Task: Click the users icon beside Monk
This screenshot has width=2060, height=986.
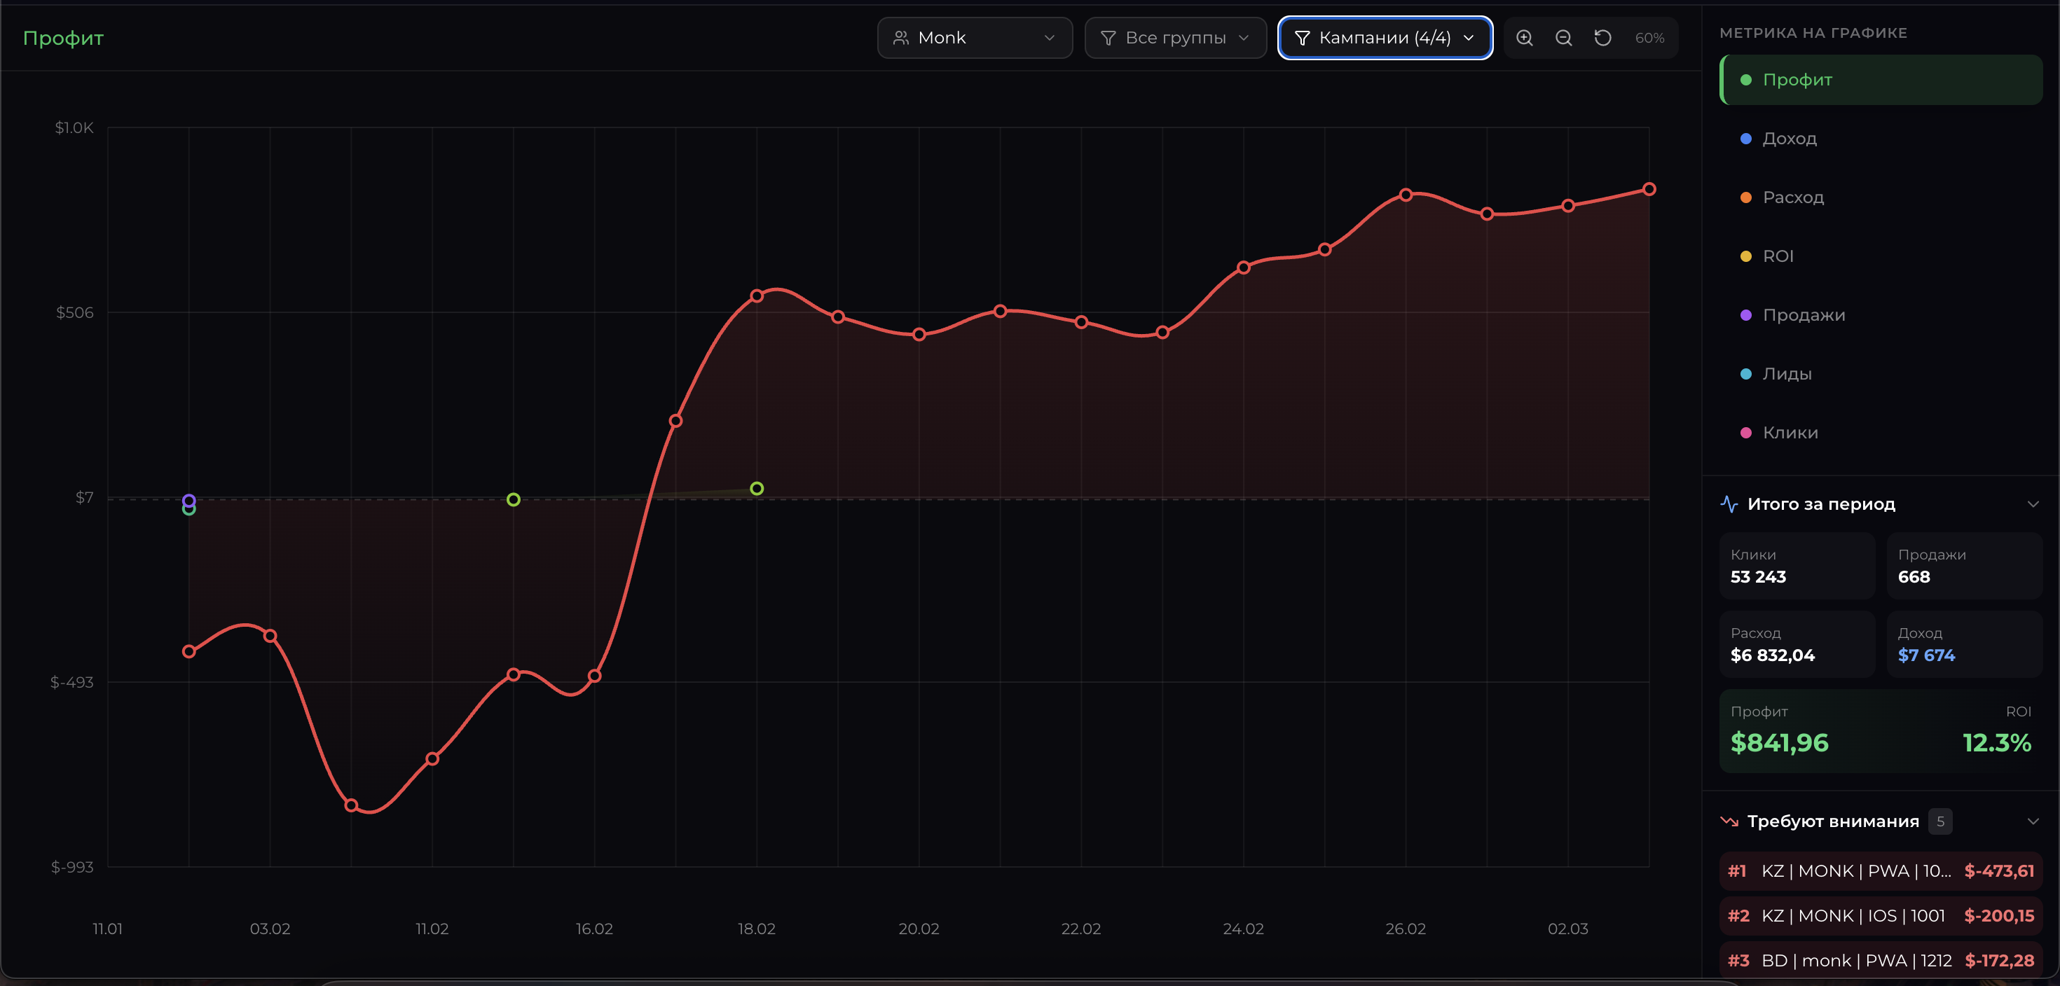Action: click(x=900, y=38)
